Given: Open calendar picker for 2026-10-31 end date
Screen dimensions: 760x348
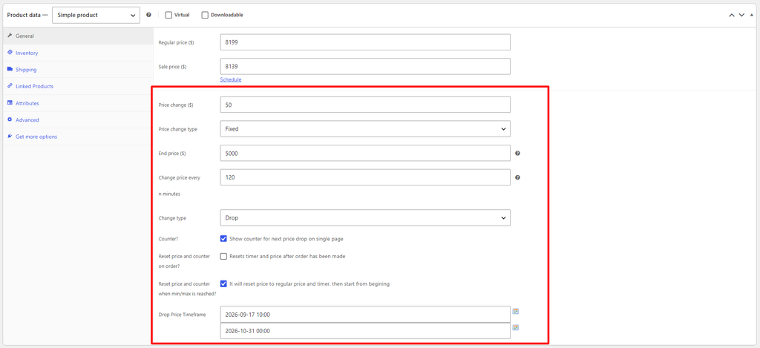Looking at the screenshot, I should pyautogui.click(x=516, y=328).
